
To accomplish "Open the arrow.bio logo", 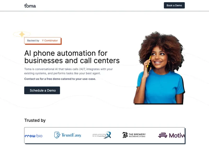I will 33,136.
